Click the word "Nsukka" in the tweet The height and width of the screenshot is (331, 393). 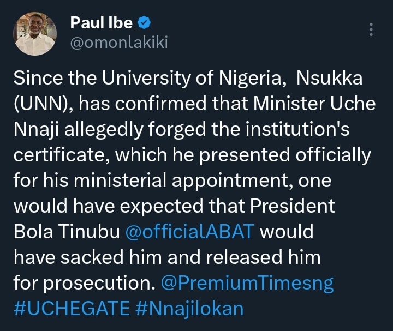coord(329,79)
